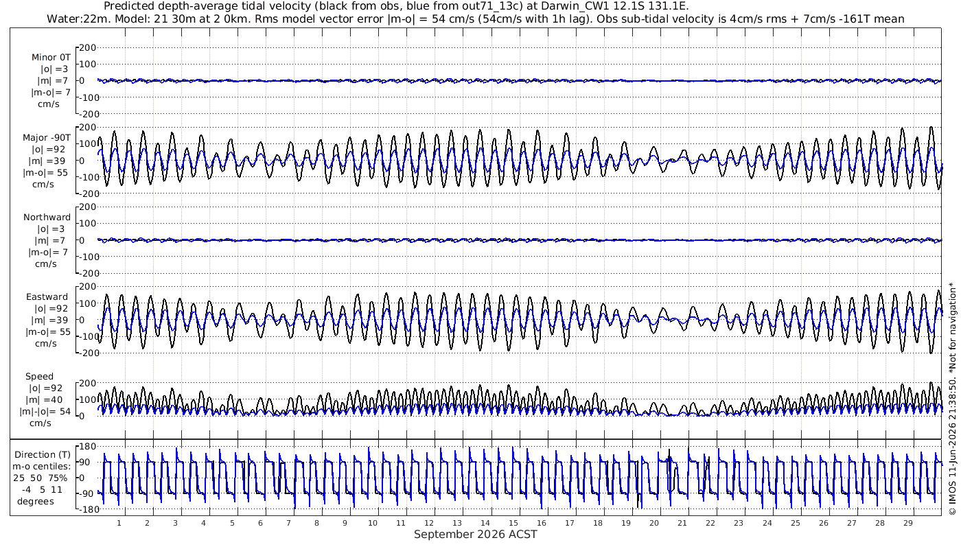Click day 1 on the time axis
This screenshot has width=961, height=549.
(x=119, y=523)
